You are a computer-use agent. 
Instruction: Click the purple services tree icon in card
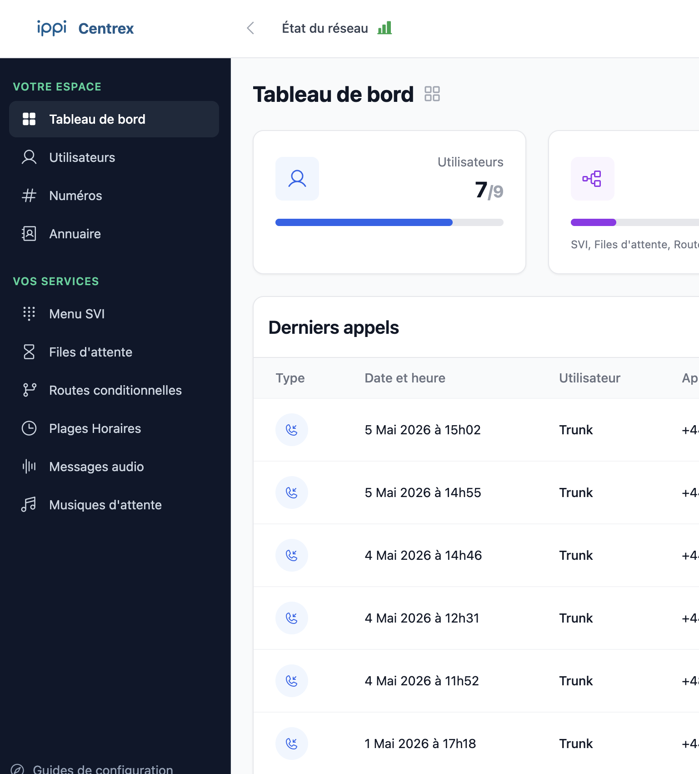593,179
